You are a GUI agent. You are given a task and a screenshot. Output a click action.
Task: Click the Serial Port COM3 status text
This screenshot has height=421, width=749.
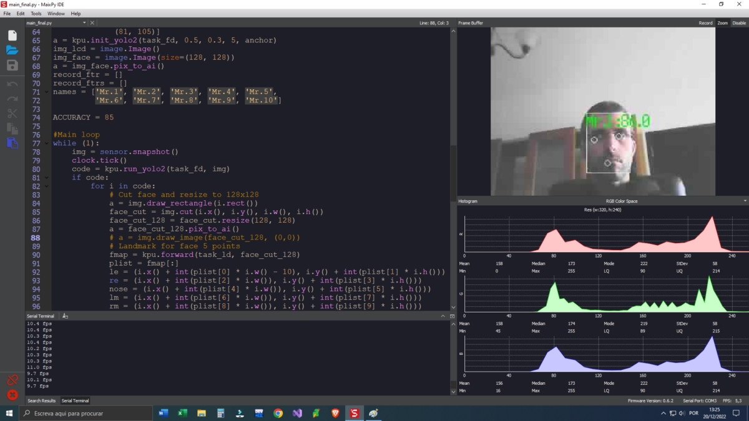point(698,400)
